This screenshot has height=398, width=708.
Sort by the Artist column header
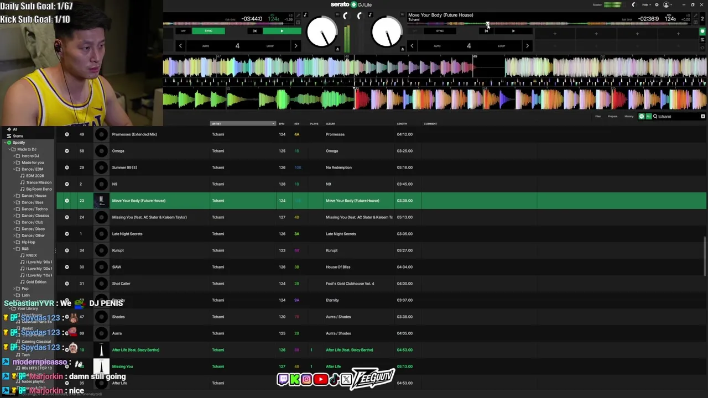point(243,124)
